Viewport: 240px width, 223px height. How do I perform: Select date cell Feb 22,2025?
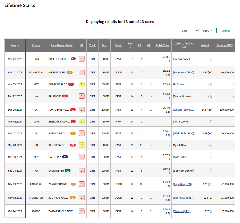pos(15,96)
